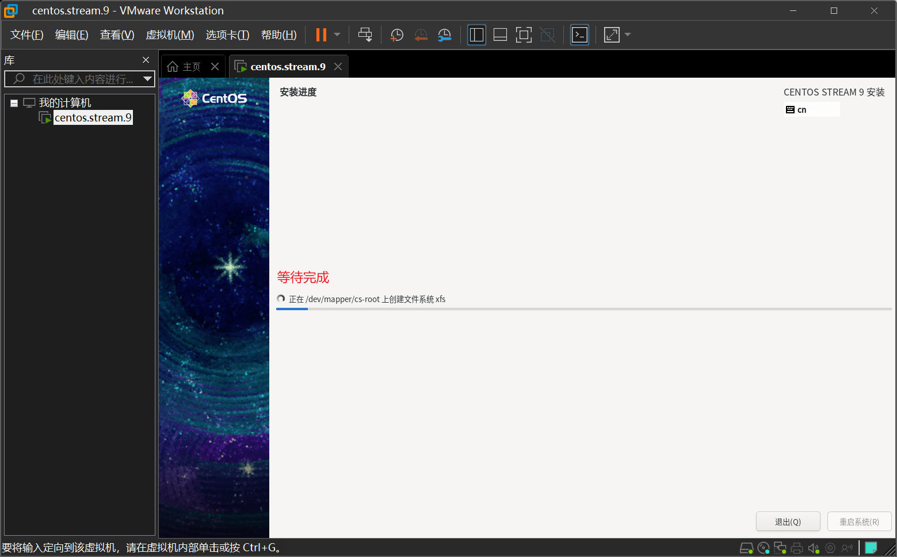Click the installation progress bar
The height and width of the screenshot is (557, 897).
pyautogui.click(x=583, y=309)
